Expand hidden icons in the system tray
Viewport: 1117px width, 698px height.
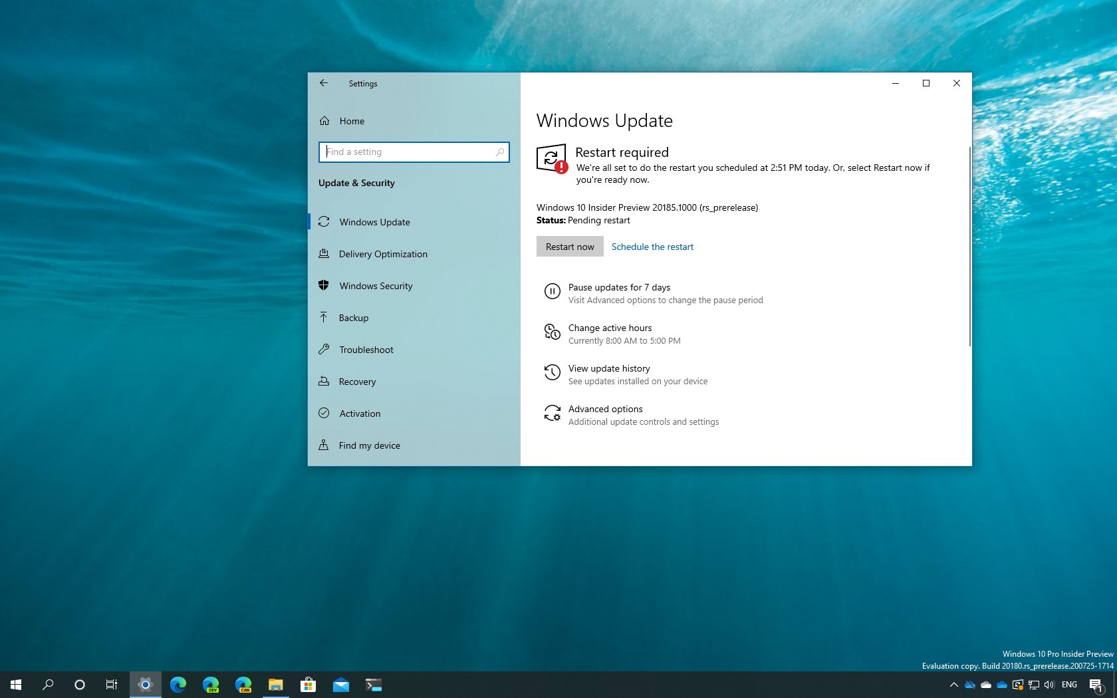click(x=953, y=685)
